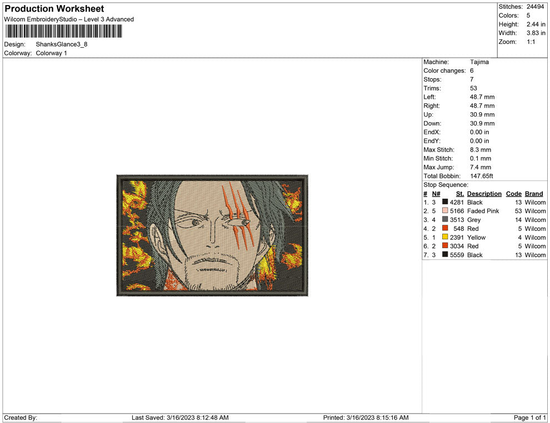Image resolution: width=550 pixels, height=423 pixels.
Task: Click the Page 1 of 1 label
Action: (529, 417)
